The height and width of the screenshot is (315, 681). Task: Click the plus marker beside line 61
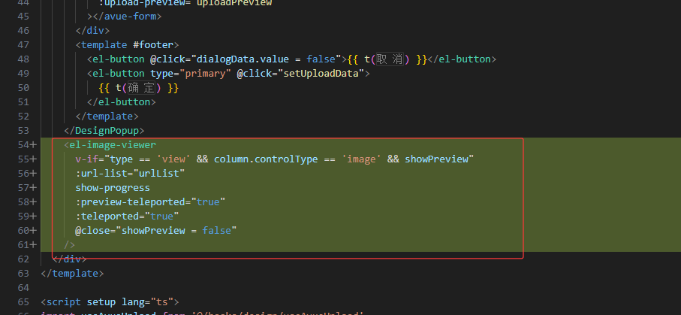point(33,244)
